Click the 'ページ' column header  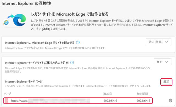click(7, 94)
